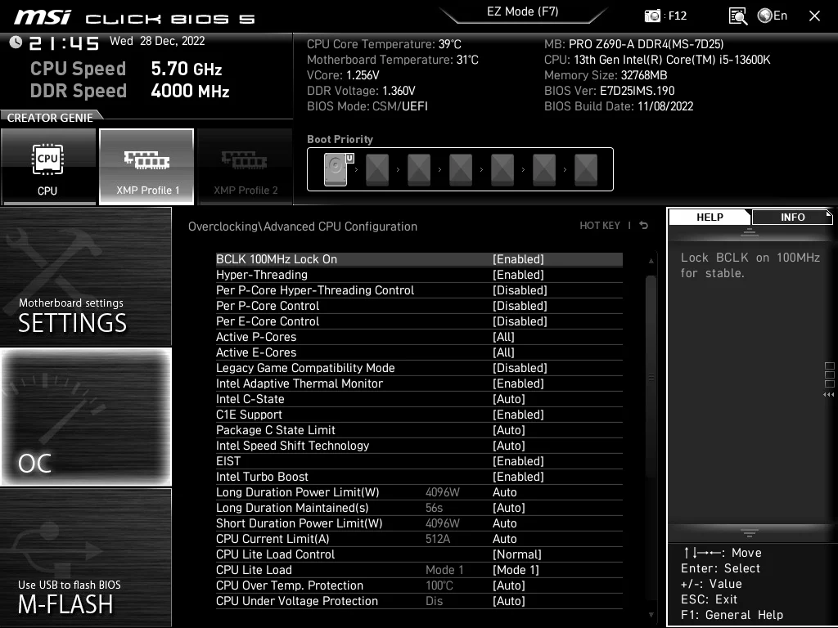Open Active P-Cores value dropdown
Image resolution: width=838 pixels, height=628 pixels.
coord(503,337)
